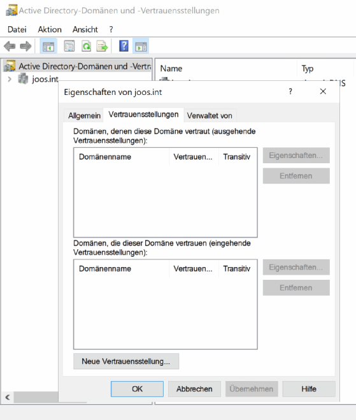Viewport: 356px width, 420px height.
Task: Click Neue Vertrauensstellung... button
Action: (x=126, y=361)
